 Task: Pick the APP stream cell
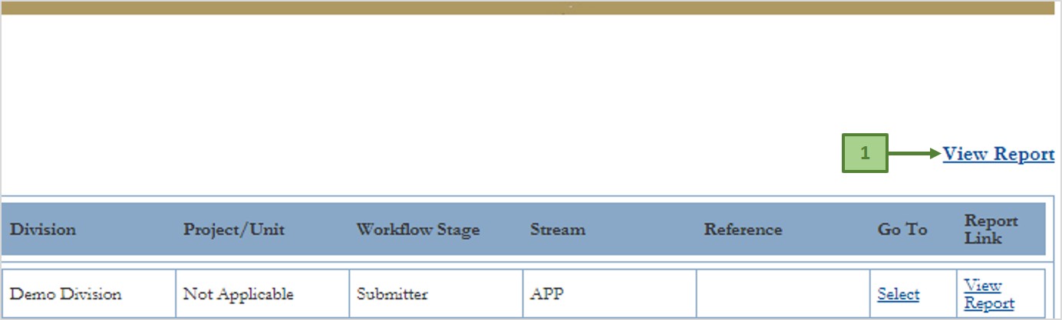coord(546,295)
